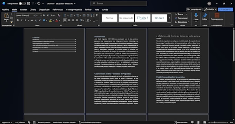Click the Text Effects blue A icon

(x=44, y=20)
